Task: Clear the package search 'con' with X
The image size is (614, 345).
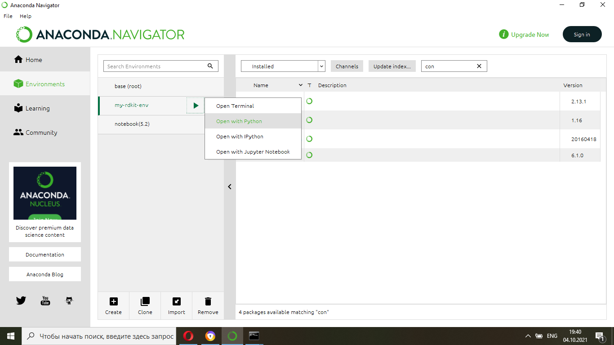Action: [479, 66]
